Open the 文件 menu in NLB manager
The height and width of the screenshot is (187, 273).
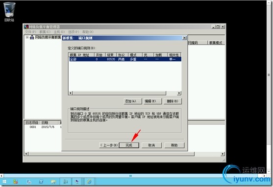[30, 32]
